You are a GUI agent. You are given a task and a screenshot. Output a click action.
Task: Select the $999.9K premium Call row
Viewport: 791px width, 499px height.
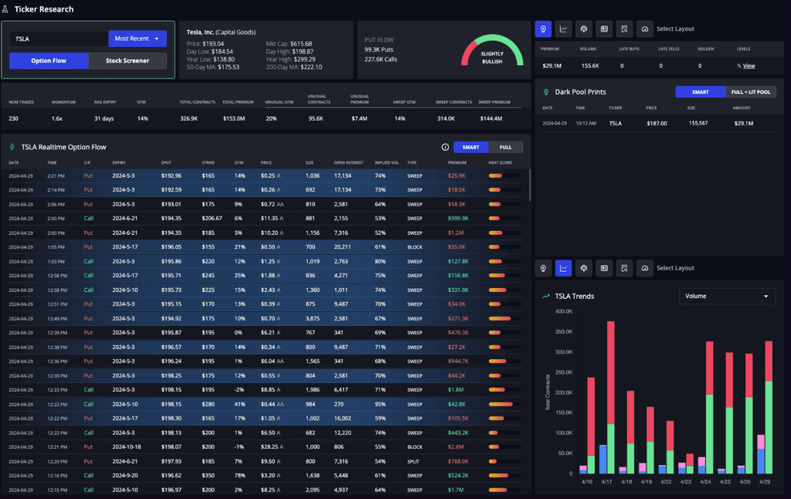point(265,219)
